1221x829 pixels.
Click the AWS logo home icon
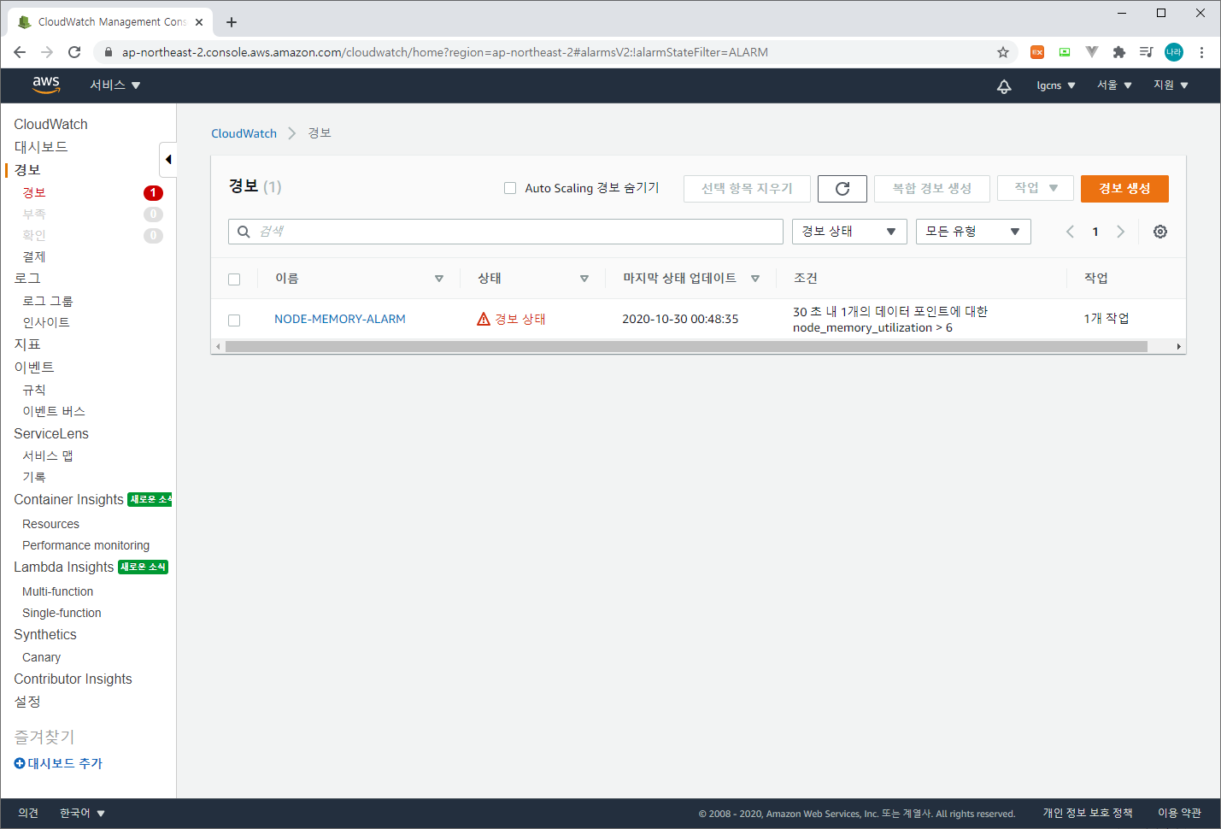[x=46, y=85]
